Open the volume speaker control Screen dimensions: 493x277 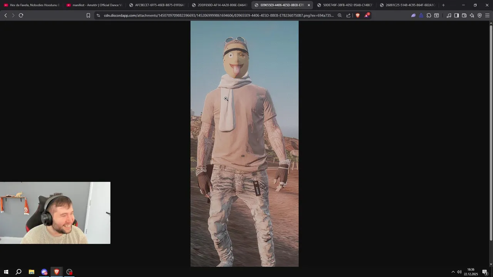pyautogui.click(x=459, y=272)
